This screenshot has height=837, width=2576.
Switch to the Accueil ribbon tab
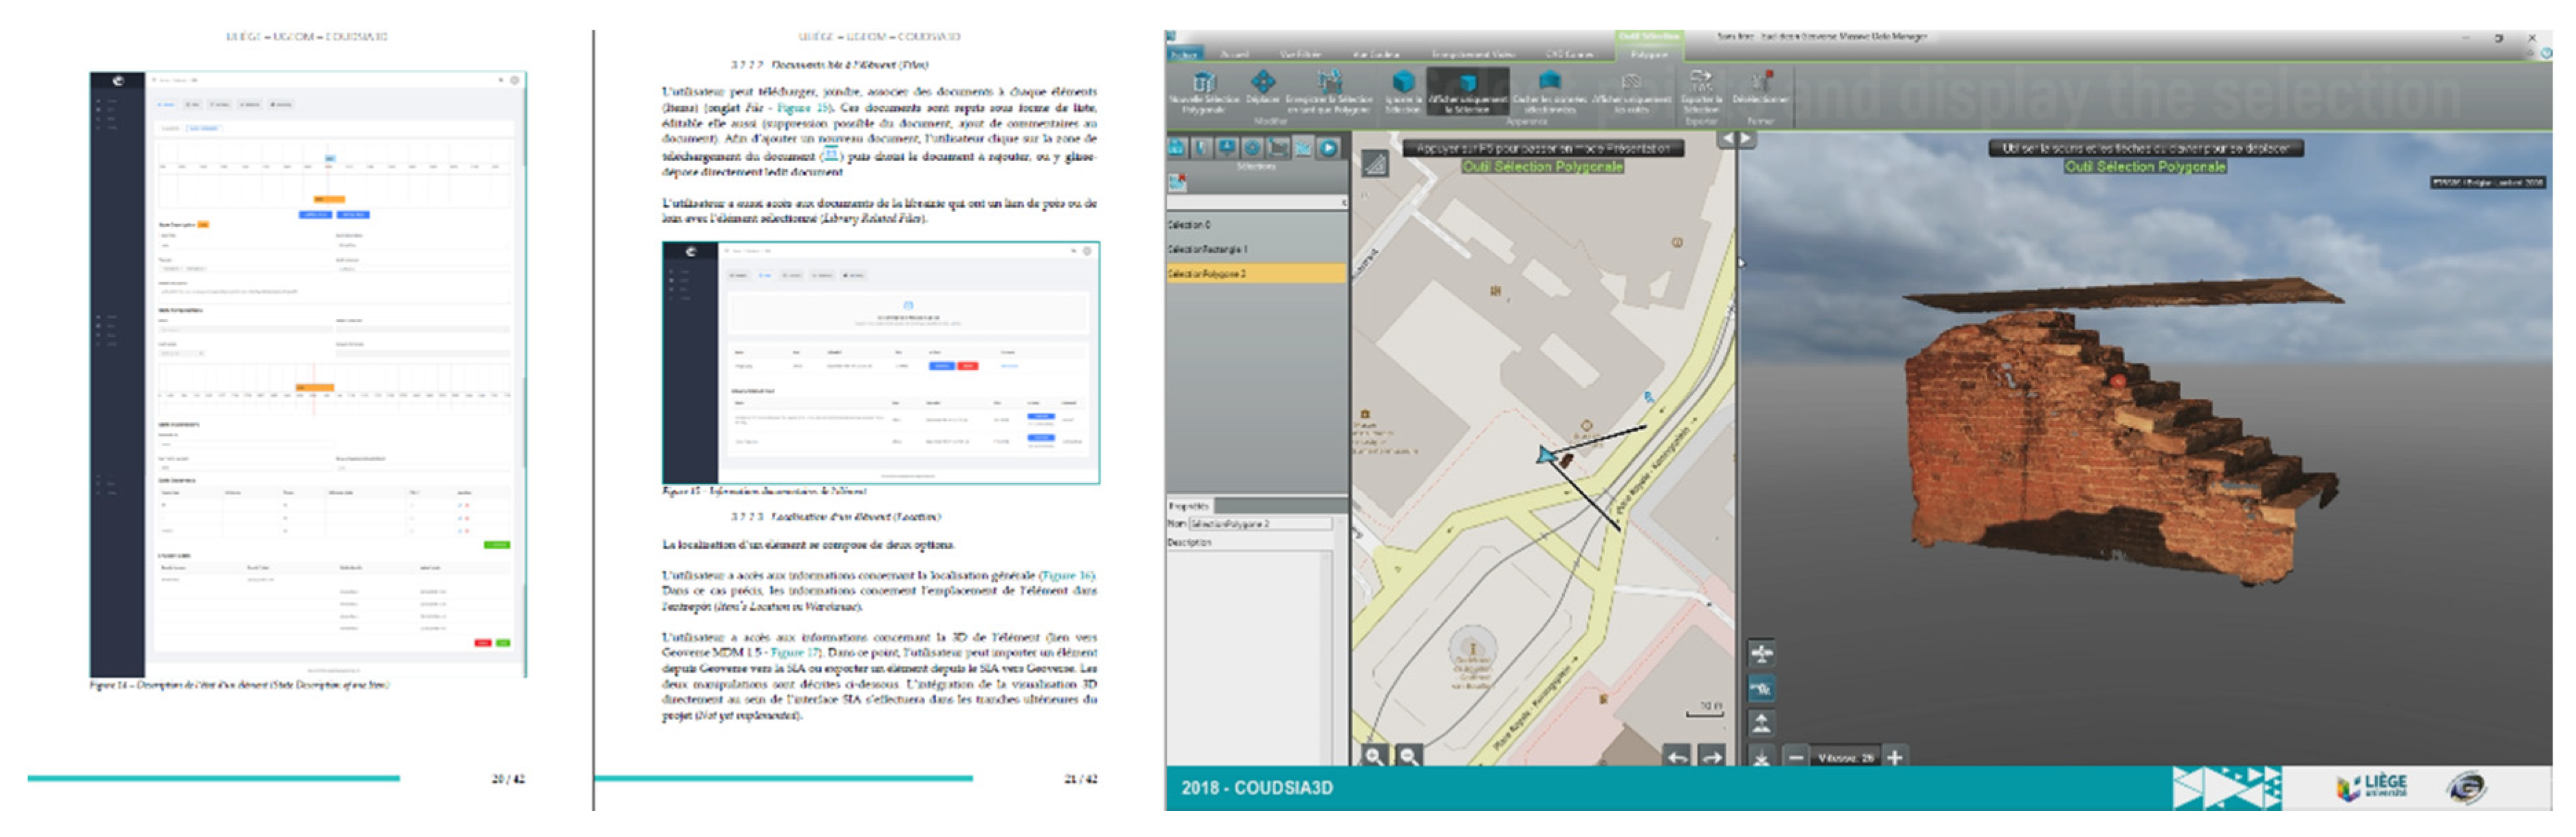click(x=1235, y=54)
